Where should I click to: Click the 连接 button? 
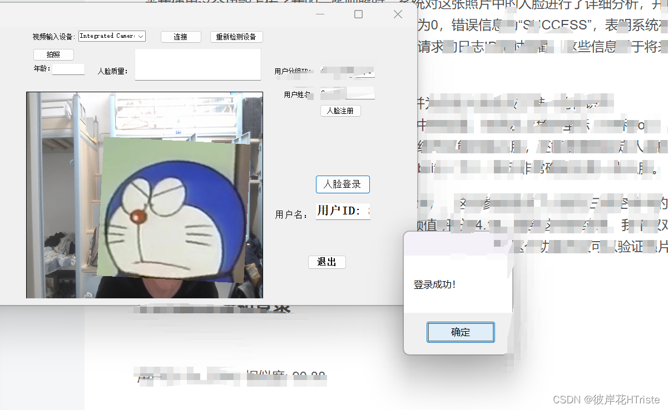(181, 37)
